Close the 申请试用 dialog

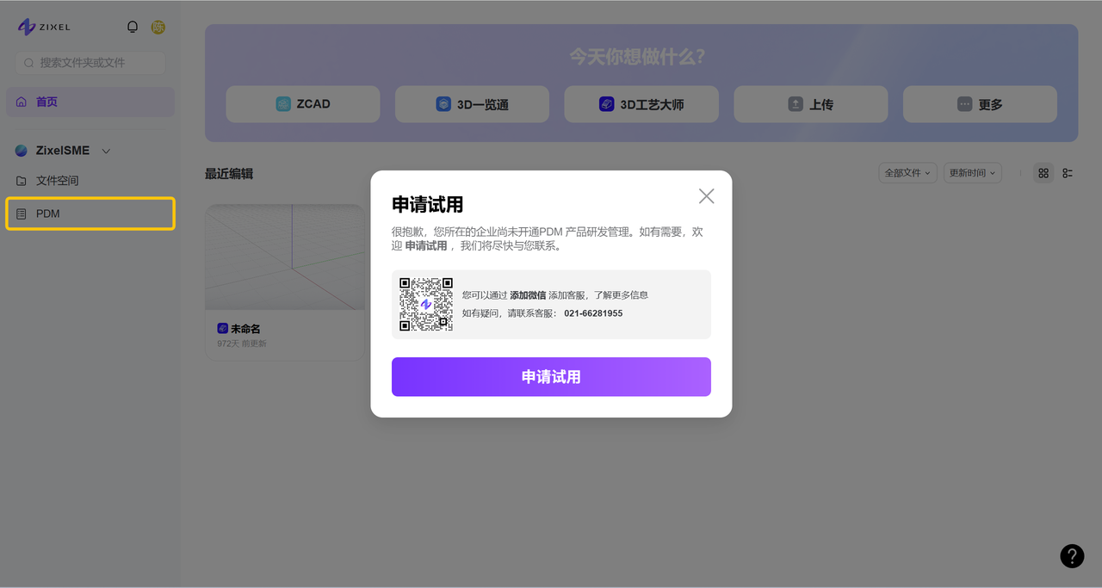[x=707, y=196]
